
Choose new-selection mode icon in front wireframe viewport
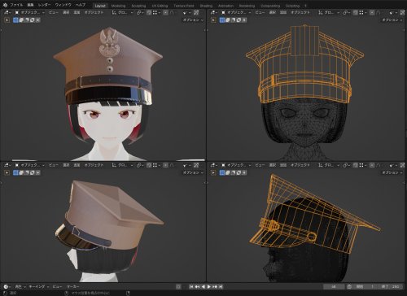[222, 20]
